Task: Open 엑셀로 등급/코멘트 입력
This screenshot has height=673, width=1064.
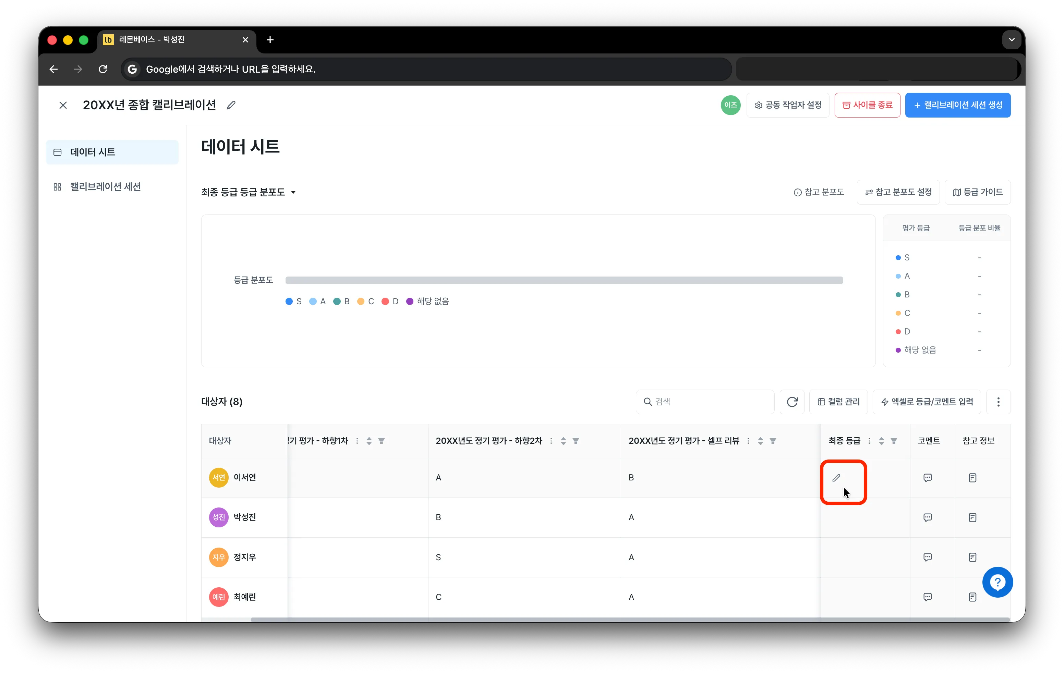Action: (x=927, y=401)
